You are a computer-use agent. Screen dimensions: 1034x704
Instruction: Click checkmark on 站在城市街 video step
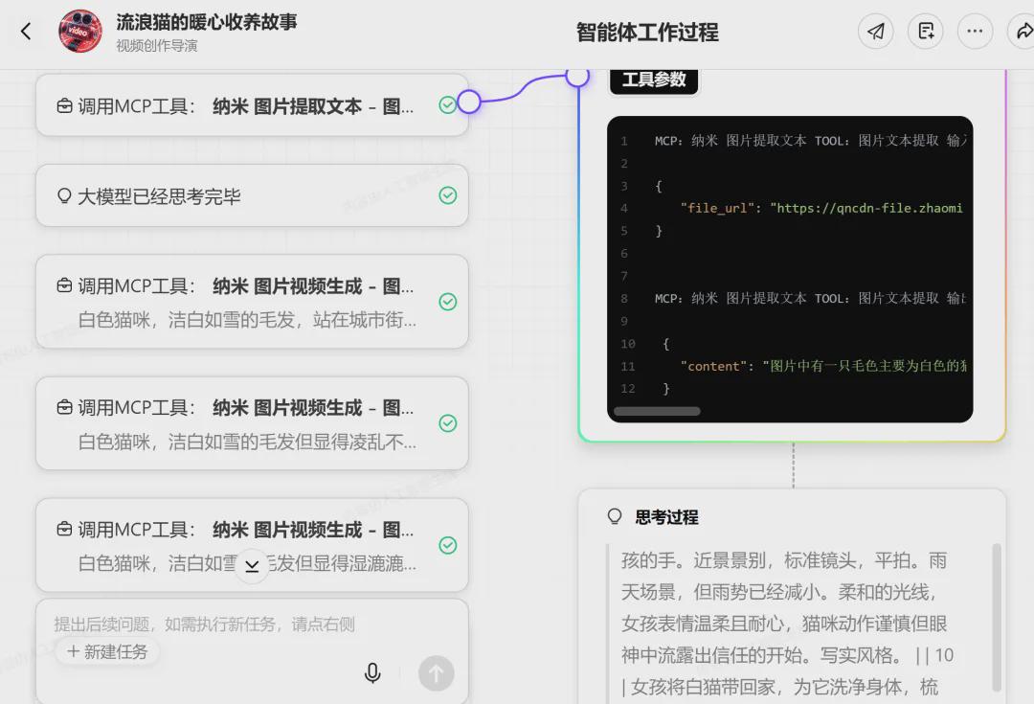pyautogui.click(x=448, y=302)
